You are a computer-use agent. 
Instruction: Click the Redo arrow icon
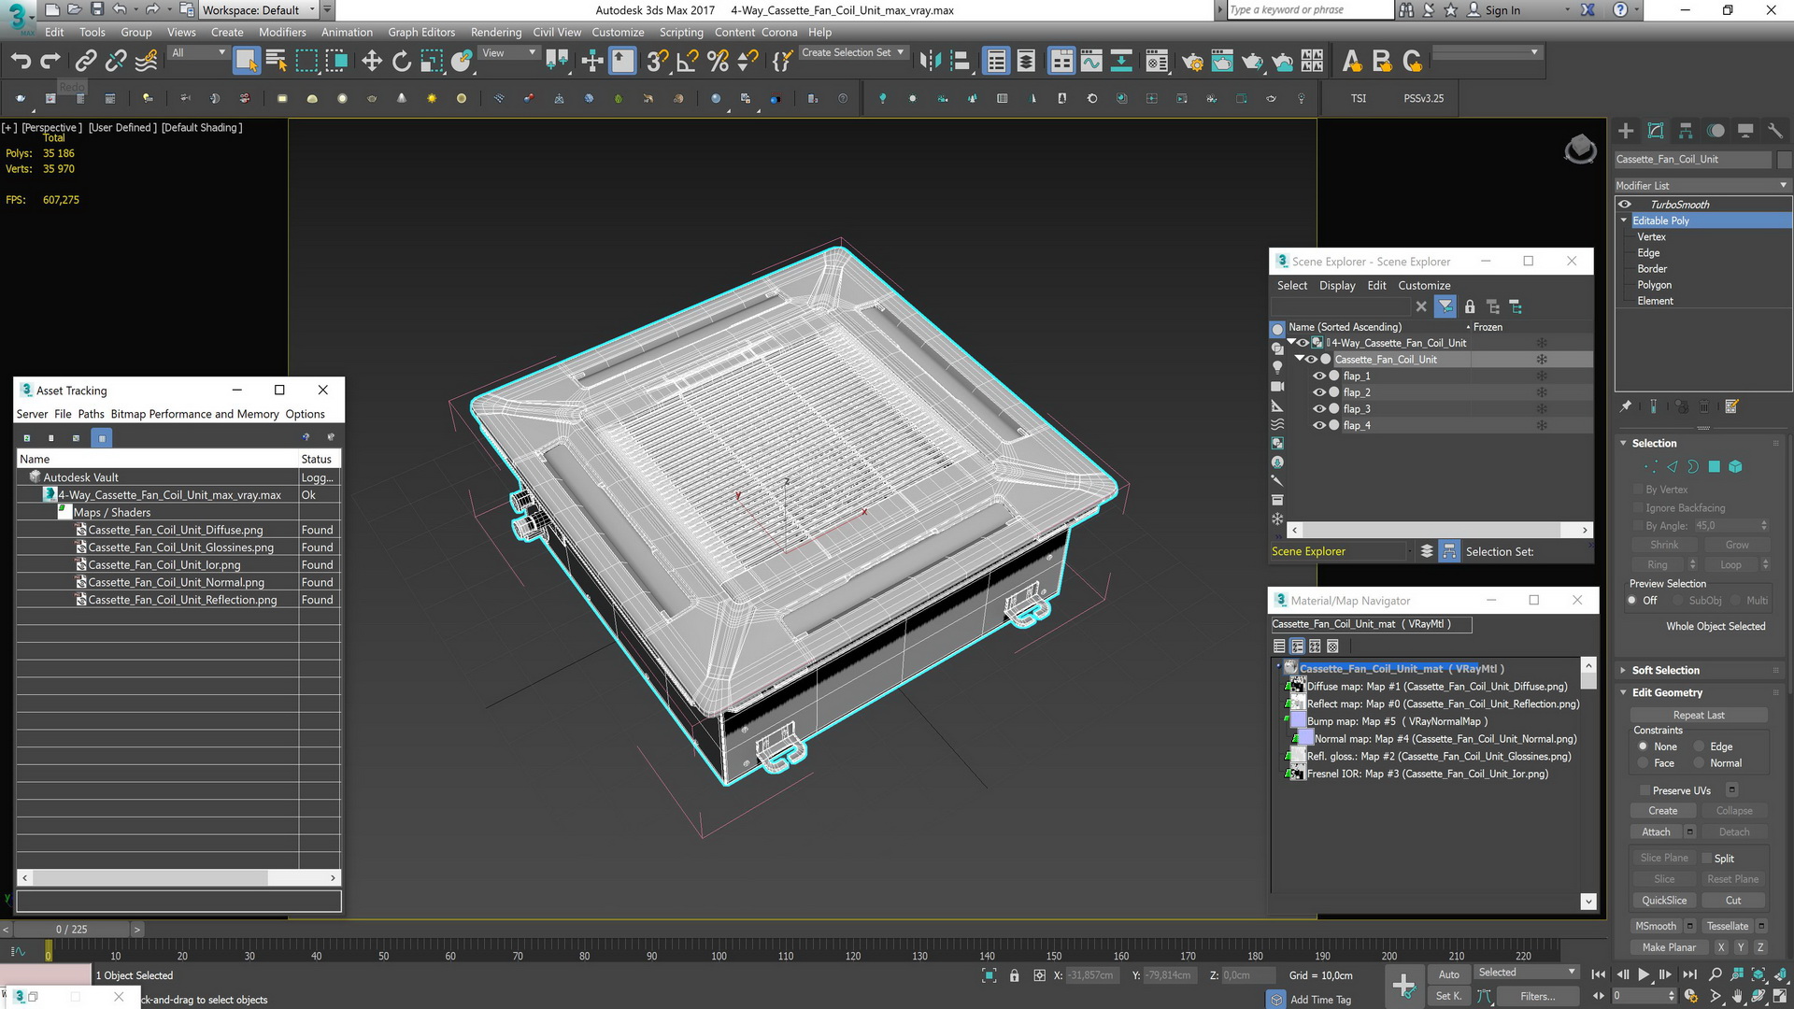click(x=50, y=62)
